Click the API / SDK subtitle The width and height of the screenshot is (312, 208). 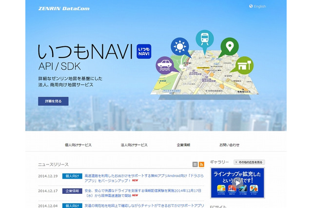[59, 66]
